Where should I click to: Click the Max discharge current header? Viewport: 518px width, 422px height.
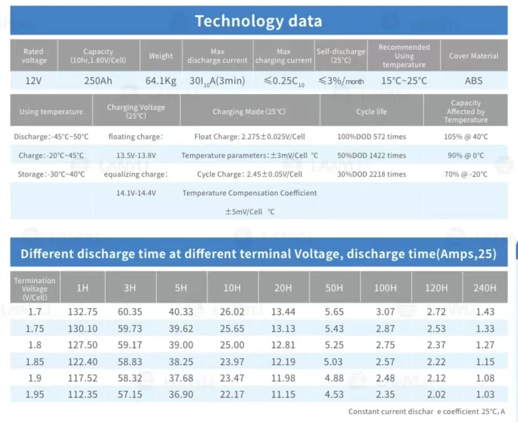217,56
